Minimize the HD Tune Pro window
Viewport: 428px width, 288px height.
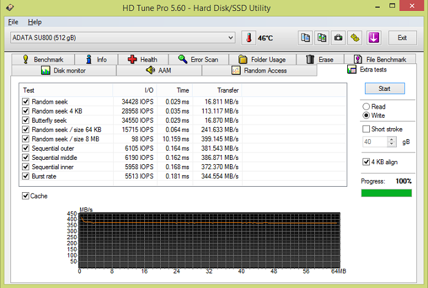(x=378, y=6)
